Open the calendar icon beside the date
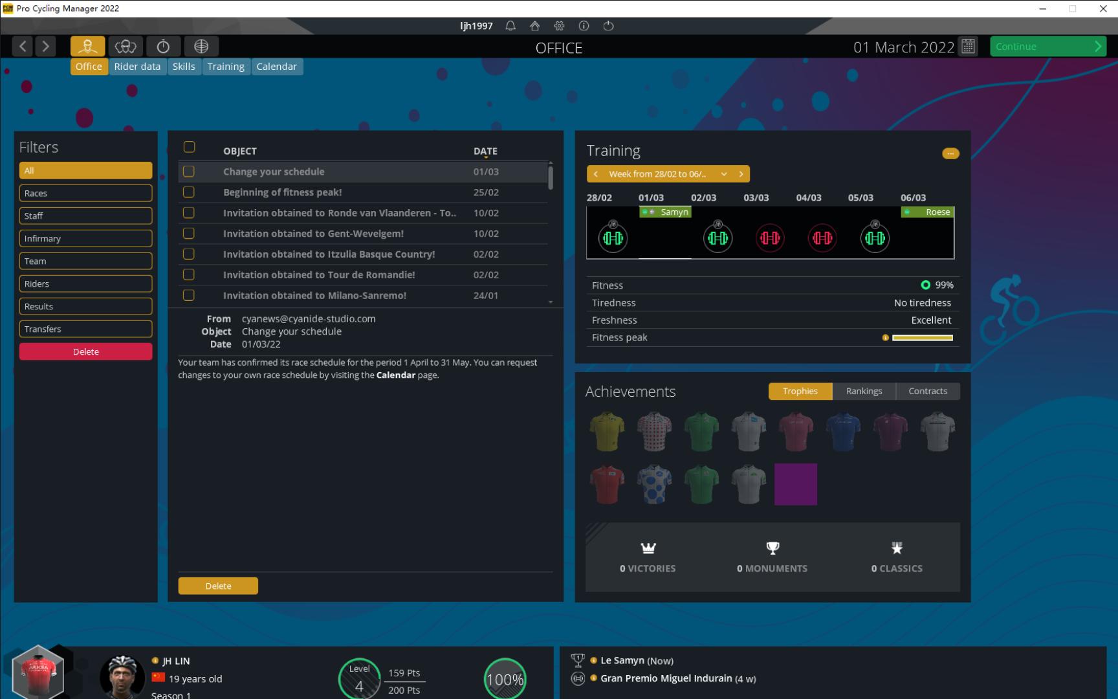The image size is (1118, 699). (x=969, y=47)
